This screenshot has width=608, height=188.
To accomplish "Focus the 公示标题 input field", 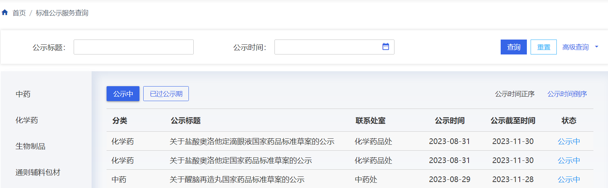I will pos(133,47).
